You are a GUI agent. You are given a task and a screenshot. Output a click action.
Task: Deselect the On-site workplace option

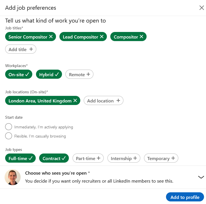point(19,74)
